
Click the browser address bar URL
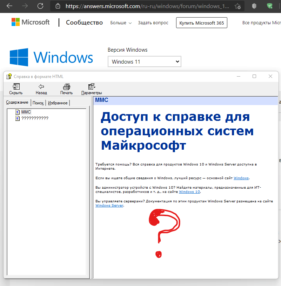pyautogui.click(x=147, y=6)
